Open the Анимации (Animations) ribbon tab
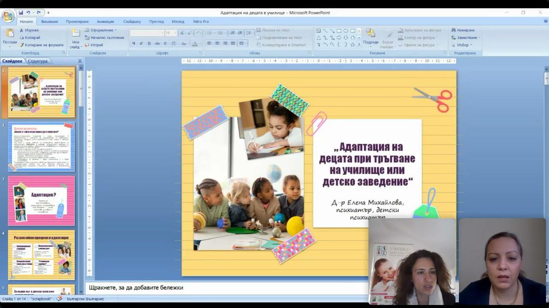The width and height of the screenshot is (549, 308). pyautogui.click(x=105, y=21)
